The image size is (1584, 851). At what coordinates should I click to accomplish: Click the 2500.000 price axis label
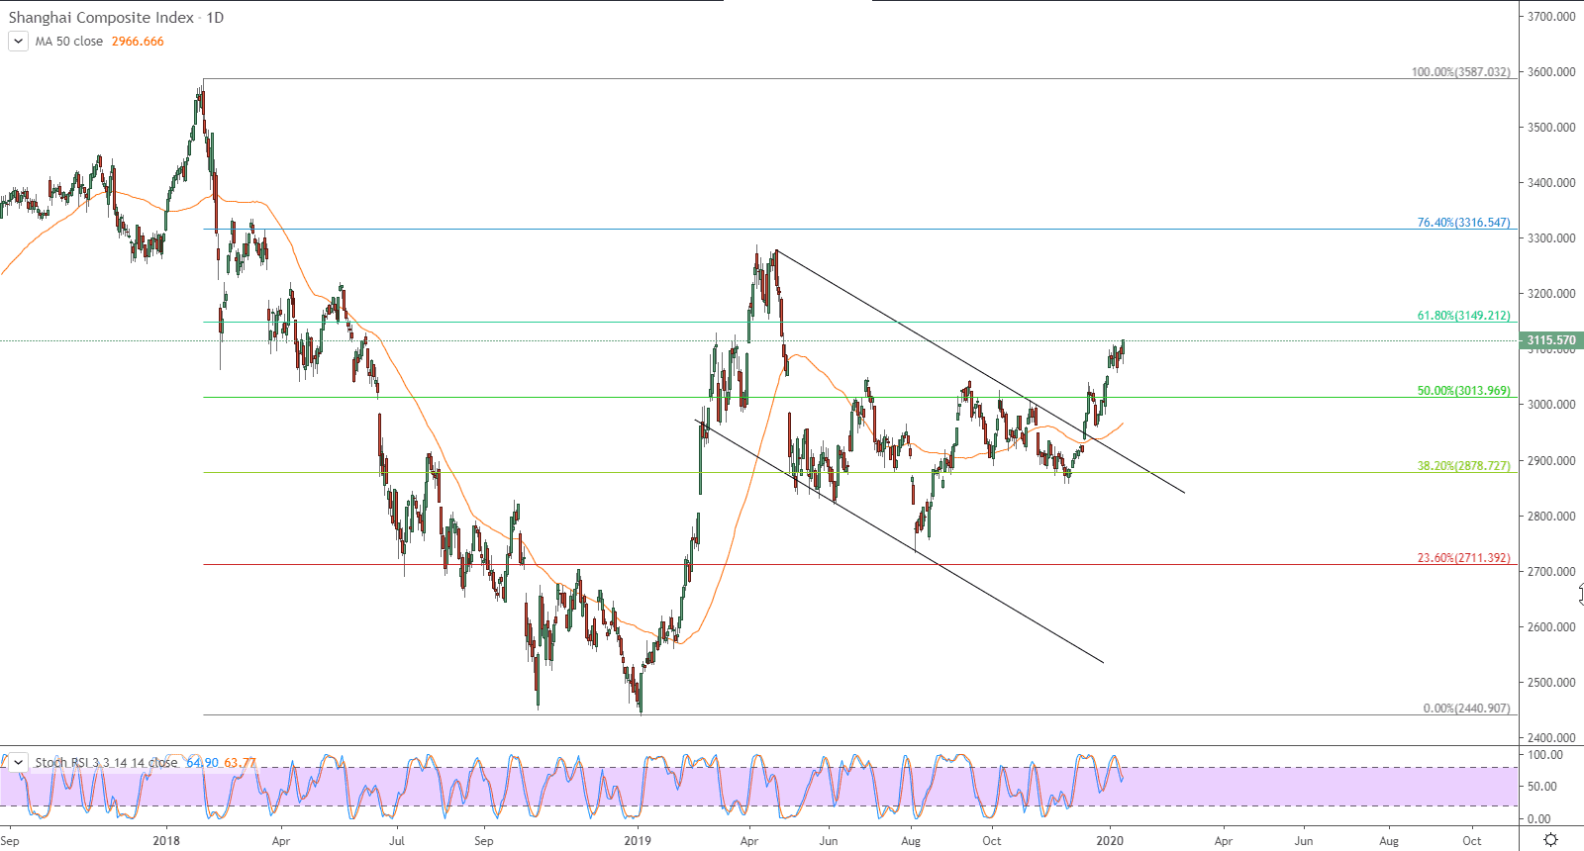1551,683
